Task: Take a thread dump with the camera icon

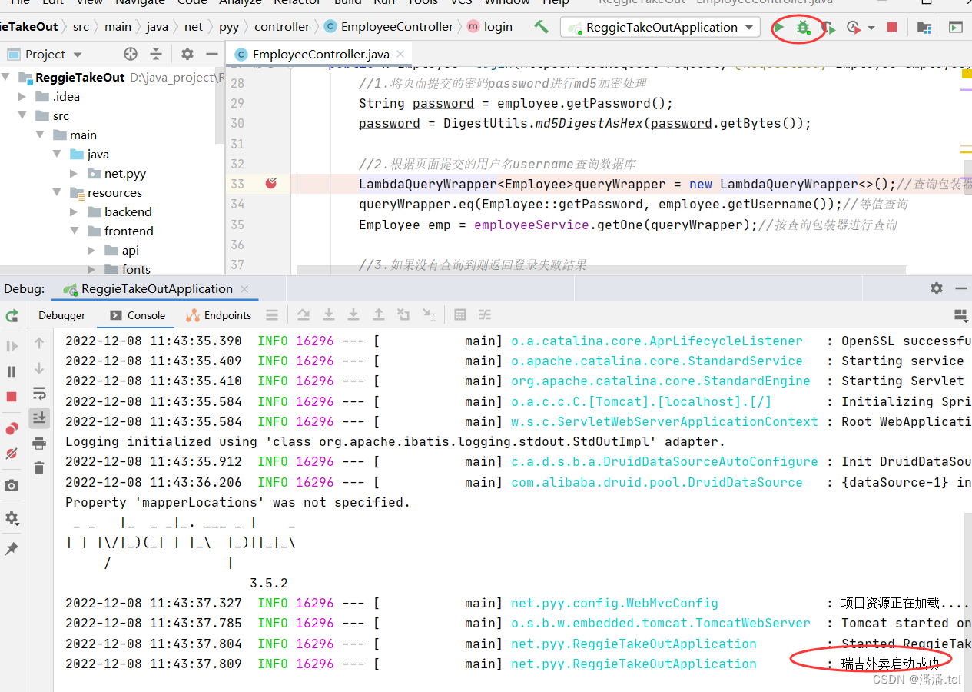Action: coord(12,486)
